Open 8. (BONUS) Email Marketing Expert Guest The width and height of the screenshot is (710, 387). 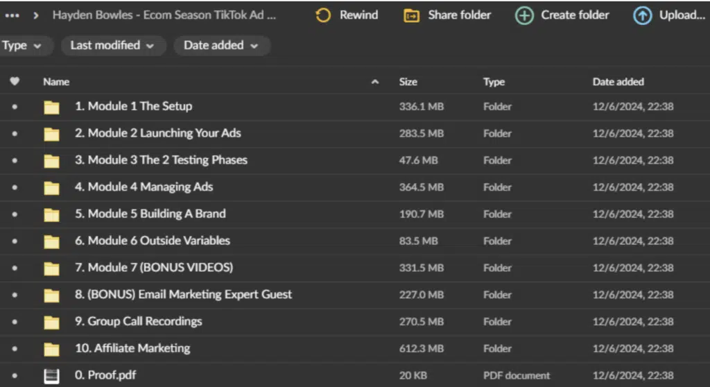(x=183, y=294)
